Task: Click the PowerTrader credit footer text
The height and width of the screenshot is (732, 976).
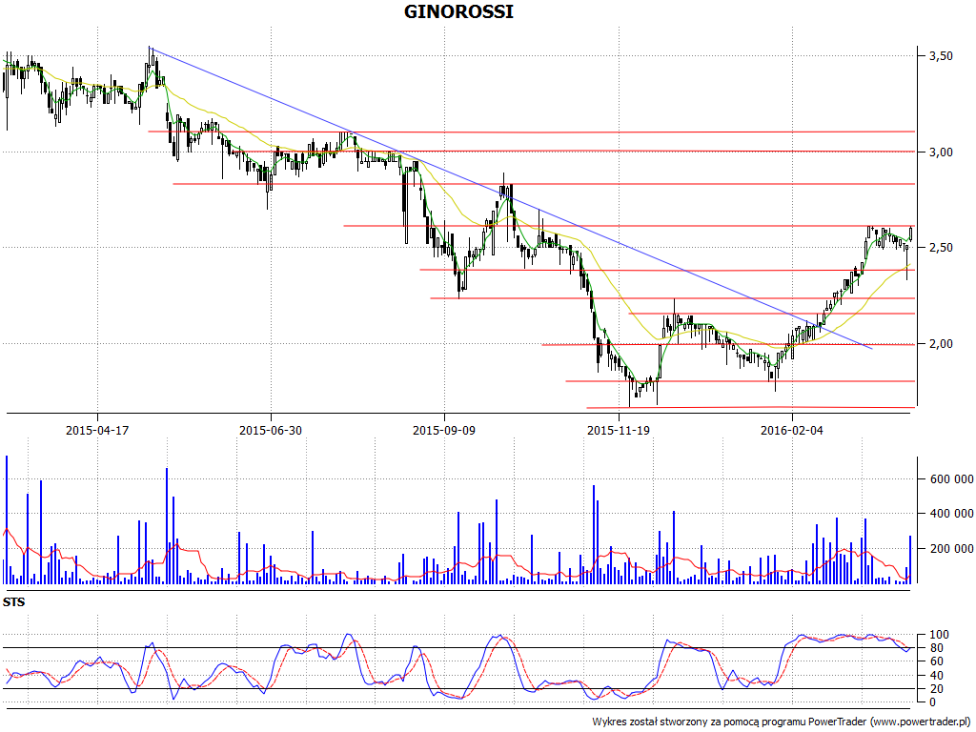Action: 781,722
